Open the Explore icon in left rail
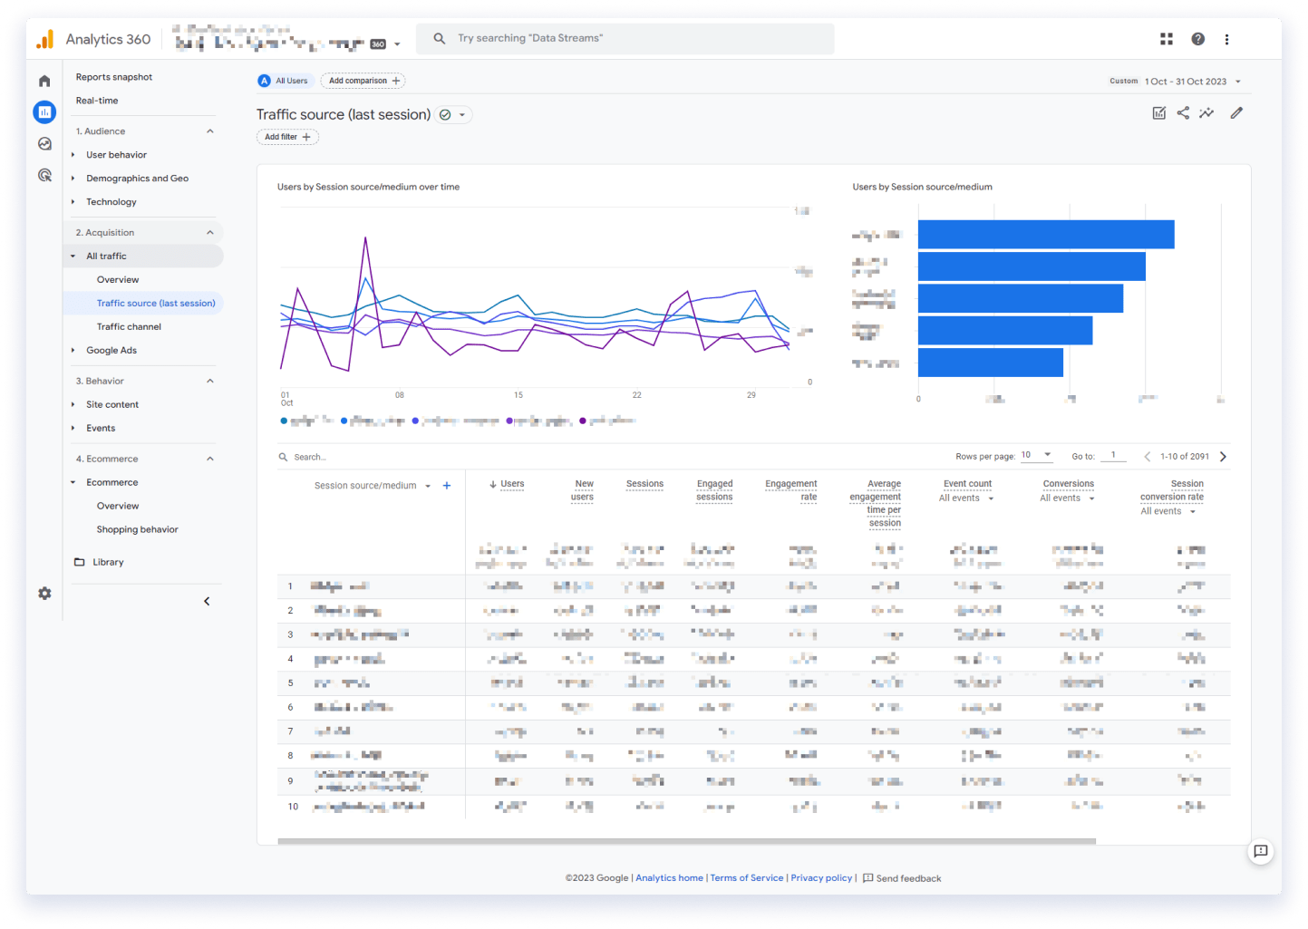This screenshot has height=929, width=1308. click(44, 144)
